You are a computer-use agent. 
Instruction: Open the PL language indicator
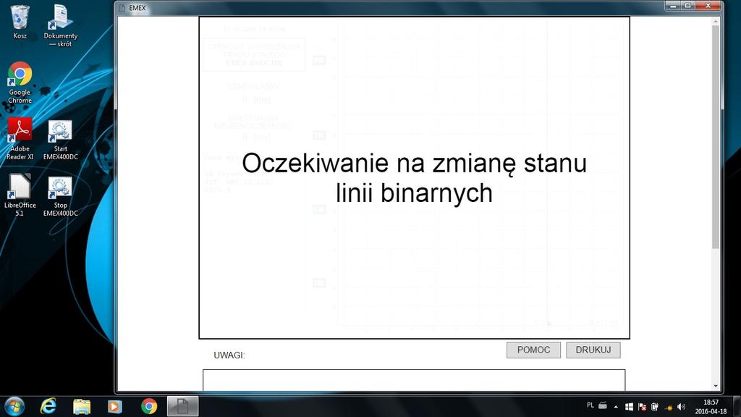pyautogui.click(x=590, y=405)
